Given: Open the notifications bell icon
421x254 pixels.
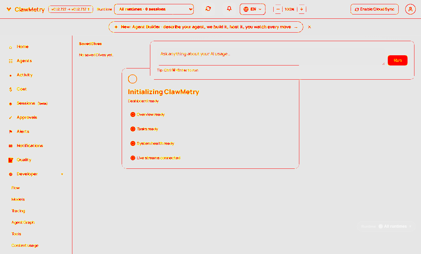Looking at the screenshot, I should coord(229,9).
